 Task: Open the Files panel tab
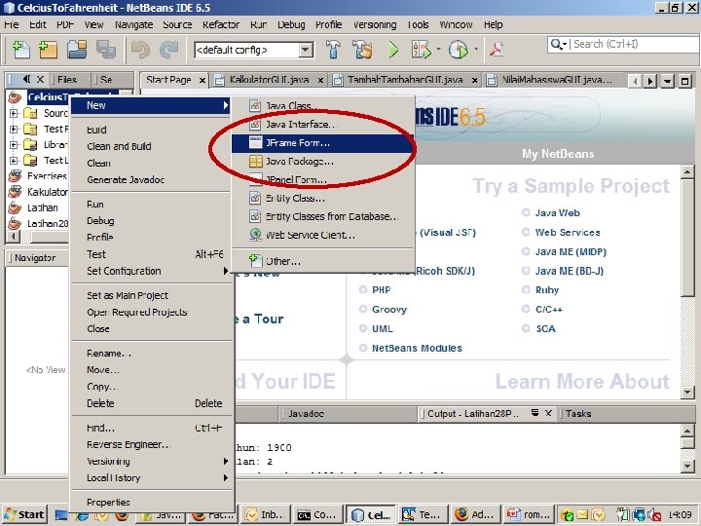[67, 80]
